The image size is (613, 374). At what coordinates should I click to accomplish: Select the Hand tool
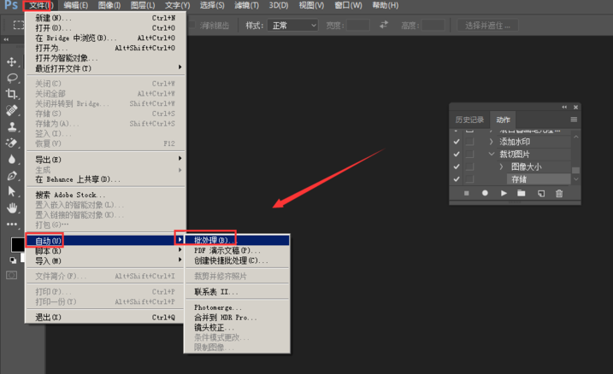pos(12,208)
